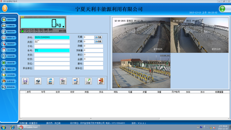The width and height of the screenshot is (231, 130).
Task: Click the 保存 (Save) toolbar icon
Action: pos(25,81)
